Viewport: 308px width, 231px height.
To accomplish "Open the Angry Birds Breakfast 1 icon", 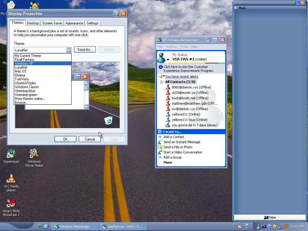I will (x=11, y=208).
